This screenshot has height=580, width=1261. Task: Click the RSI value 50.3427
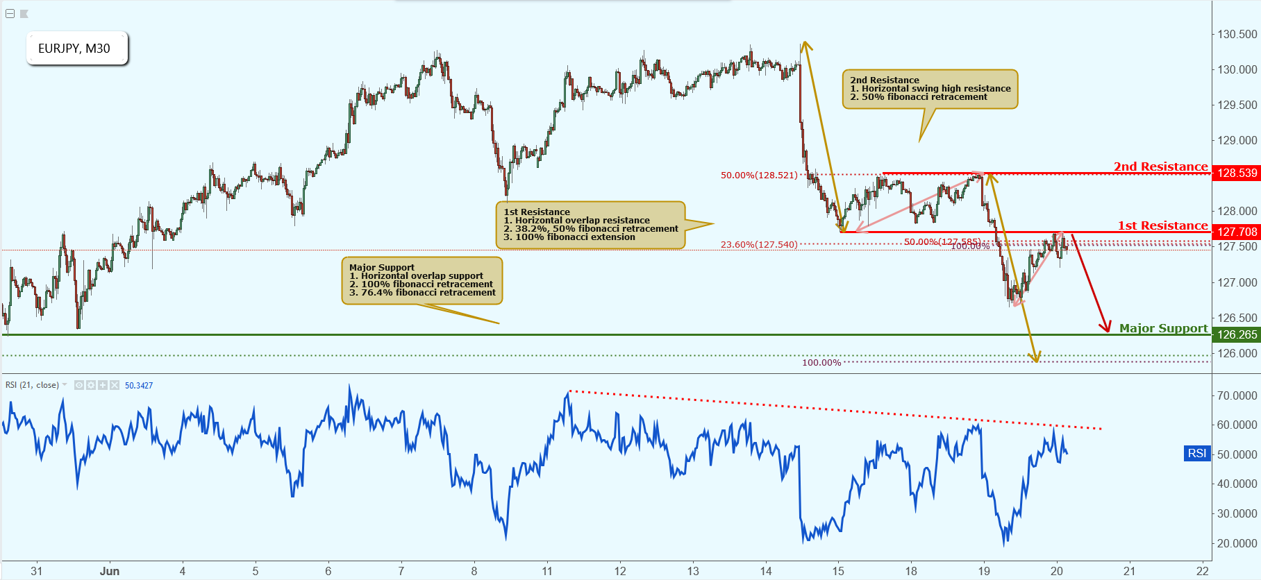(139, 386)
